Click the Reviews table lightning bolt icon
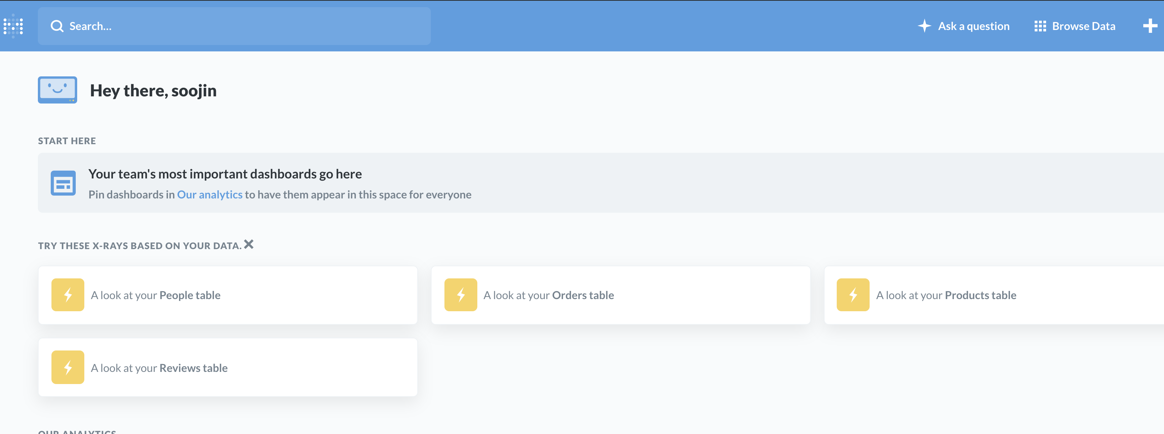Image resolution: width=1164 pixels, height=434 pixels. (68, 367)
